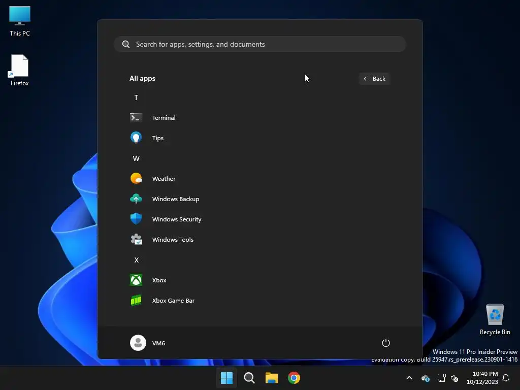520x390 pixels.
Task: Open the Xbox Game Bar icon
Action: 136,301
